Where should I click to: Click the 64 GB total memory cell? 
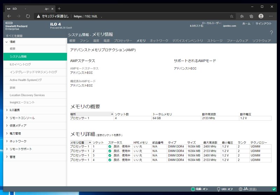[176, 118]
